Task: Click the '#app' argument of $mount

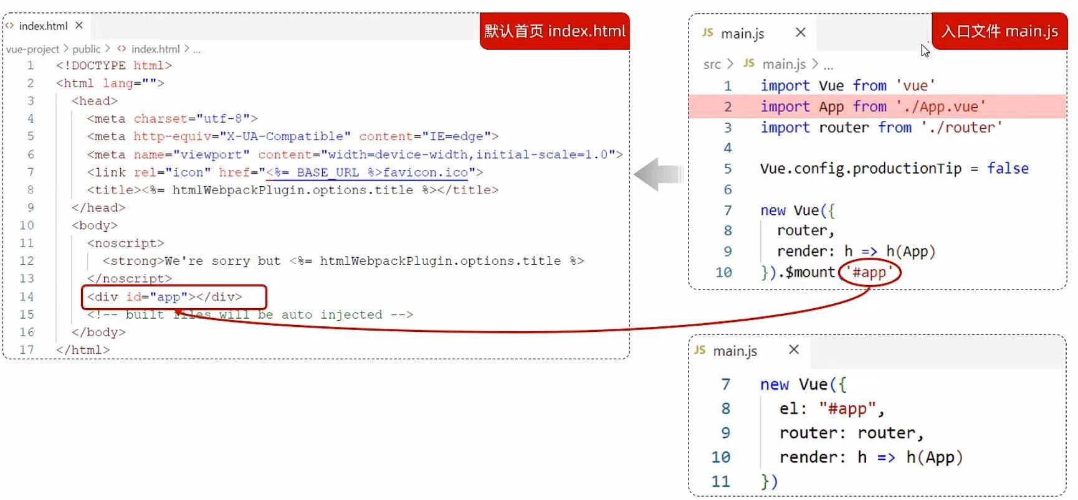Action: point(869,272)
